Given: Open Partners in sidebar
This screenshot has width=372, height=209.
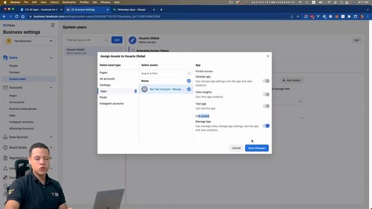Looking at the screenshot, I should [15, 73].
